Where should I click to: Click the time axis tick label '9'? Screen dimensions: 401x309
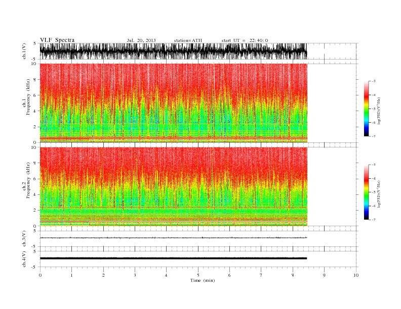(x=324, y=275)
